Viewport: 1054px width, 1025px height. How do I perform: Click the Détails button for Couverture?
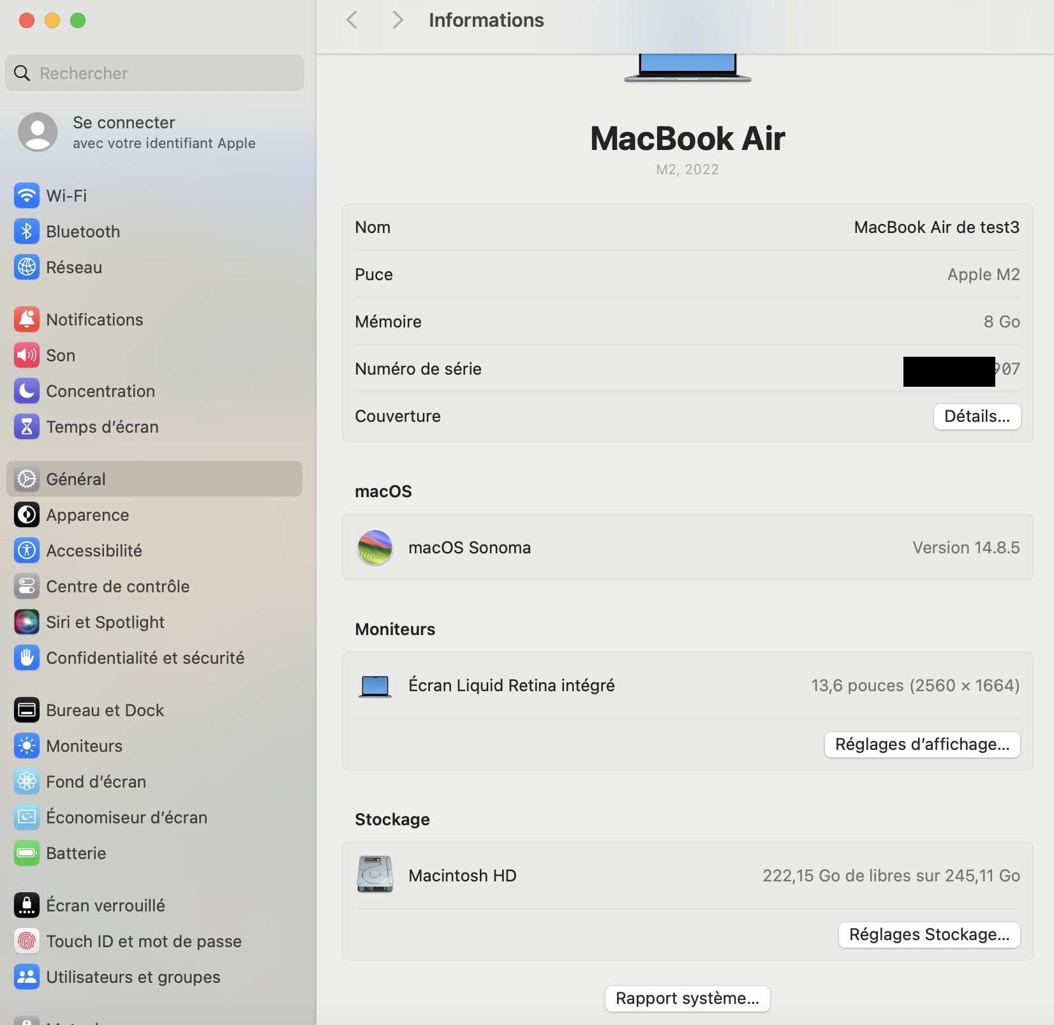(977, 416)
